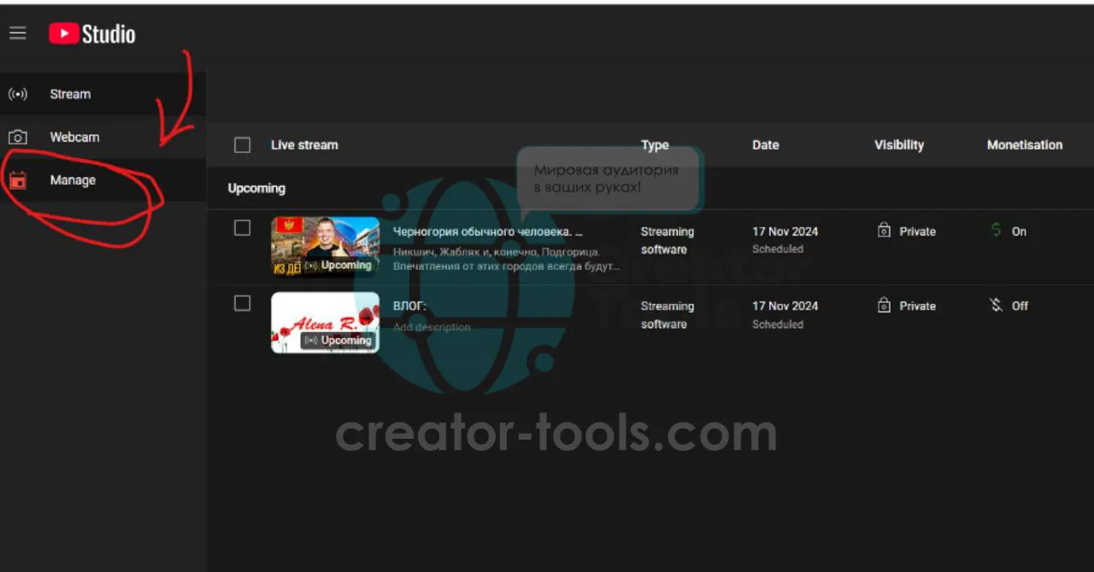Click the Visibility column header
The width and height of the screenshot is (1094, 572).
pos(899,145)
